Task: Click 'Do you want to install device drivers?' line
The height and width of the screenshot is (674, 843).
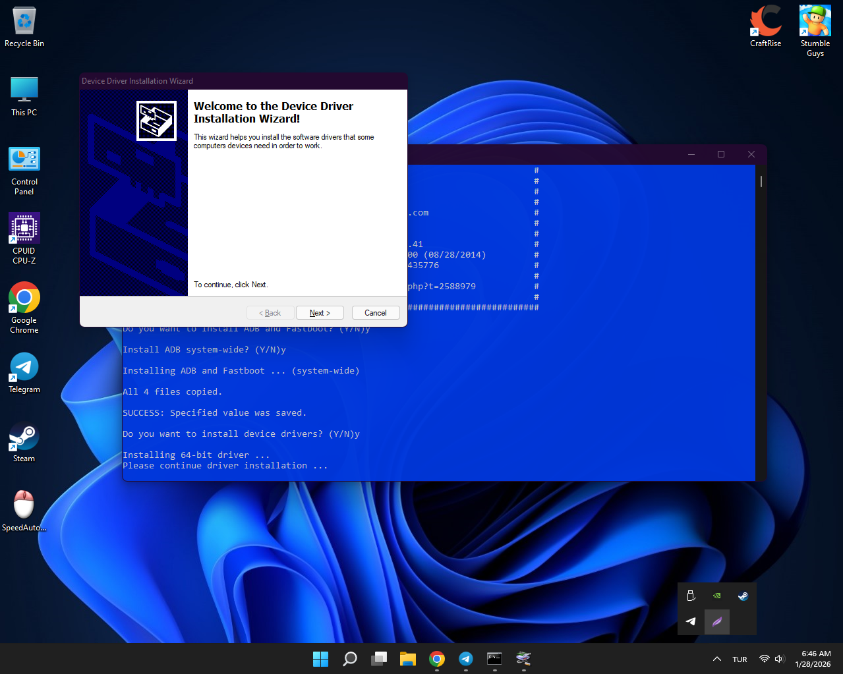Action: point(241,434)
